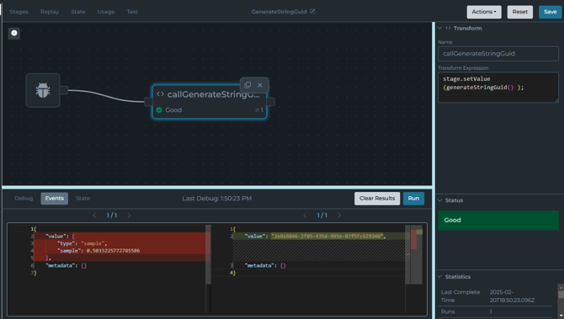
Task: Click the round icon in the canvas top-left corner
Action: click(14, 33)
